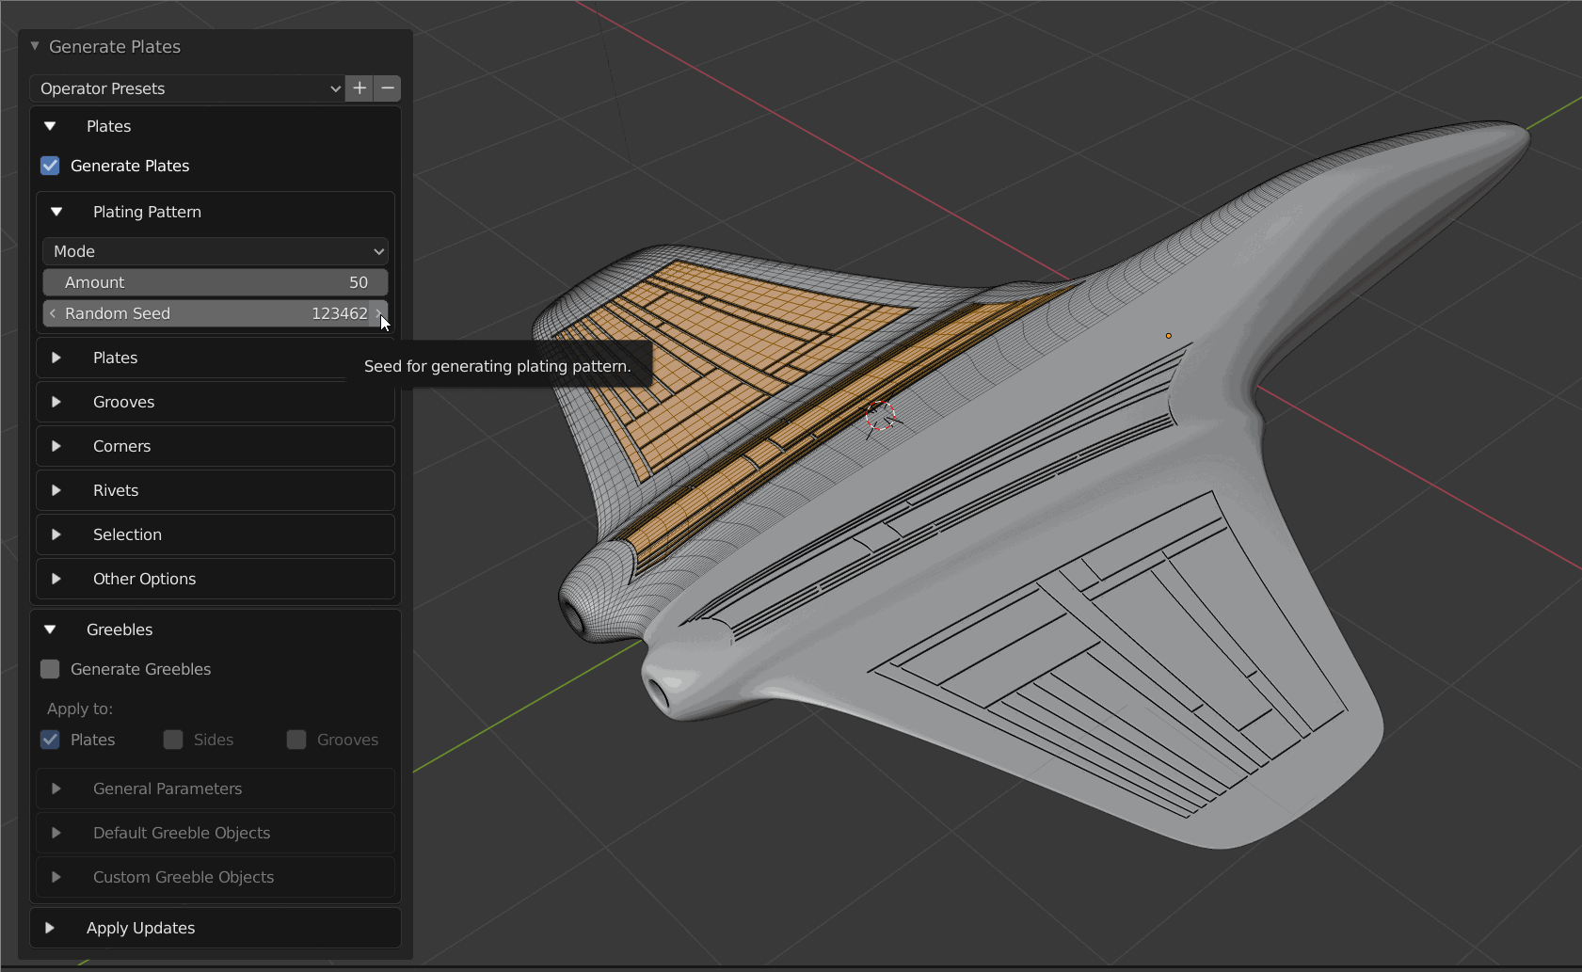The image size is (1582, 972).
Task: Click the Amount slider field
Action: 216,282
